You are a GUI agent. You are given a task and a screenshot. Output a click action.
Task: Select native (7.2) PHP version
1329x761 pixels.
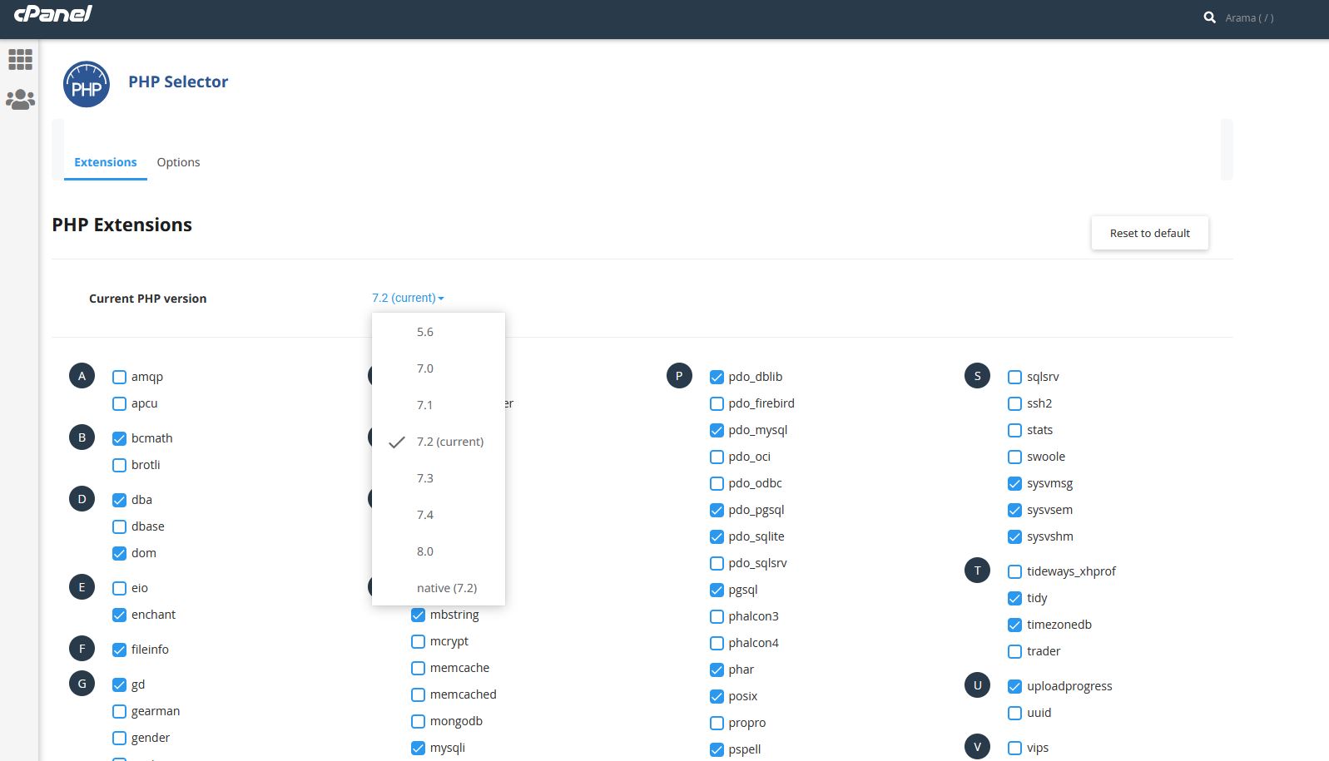(x=439, y=588)
